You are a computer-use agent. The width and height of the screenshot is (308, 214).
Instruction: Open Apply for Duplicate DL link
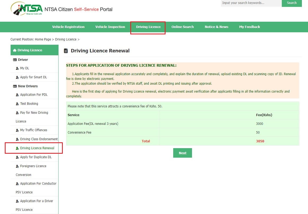(36, 157)
